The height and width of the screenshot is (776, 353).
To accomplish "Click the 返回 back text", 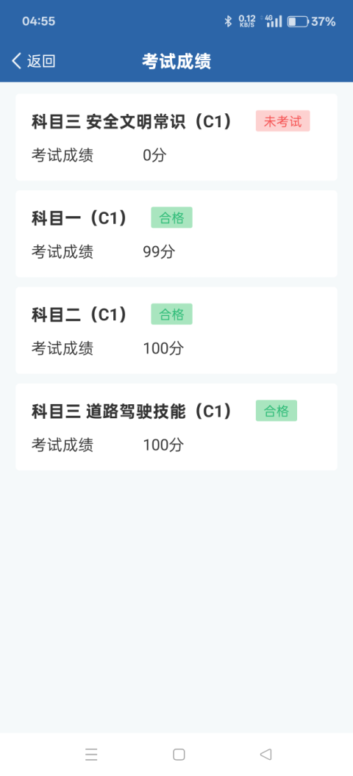I will [x=41, y=62].
